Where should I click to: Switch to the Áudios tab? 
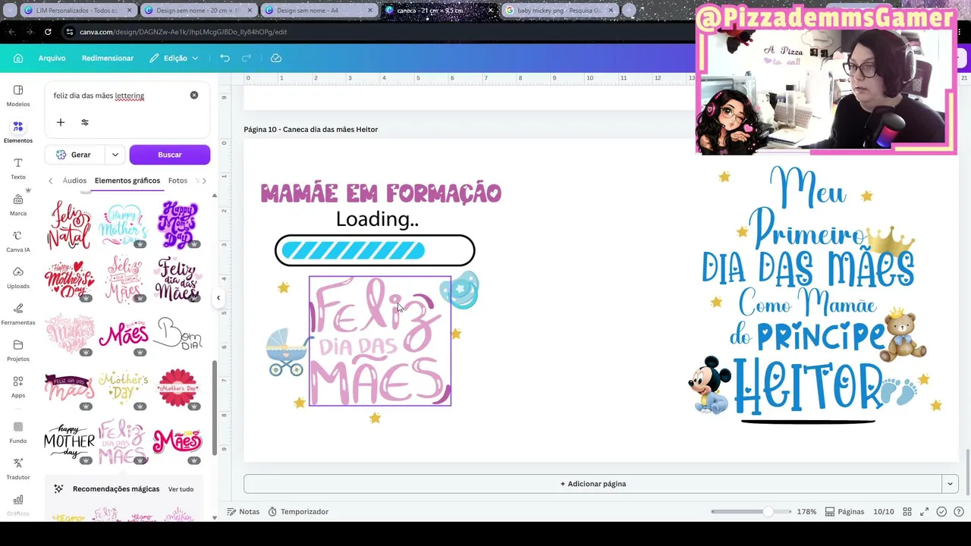[x=74, y=180]
